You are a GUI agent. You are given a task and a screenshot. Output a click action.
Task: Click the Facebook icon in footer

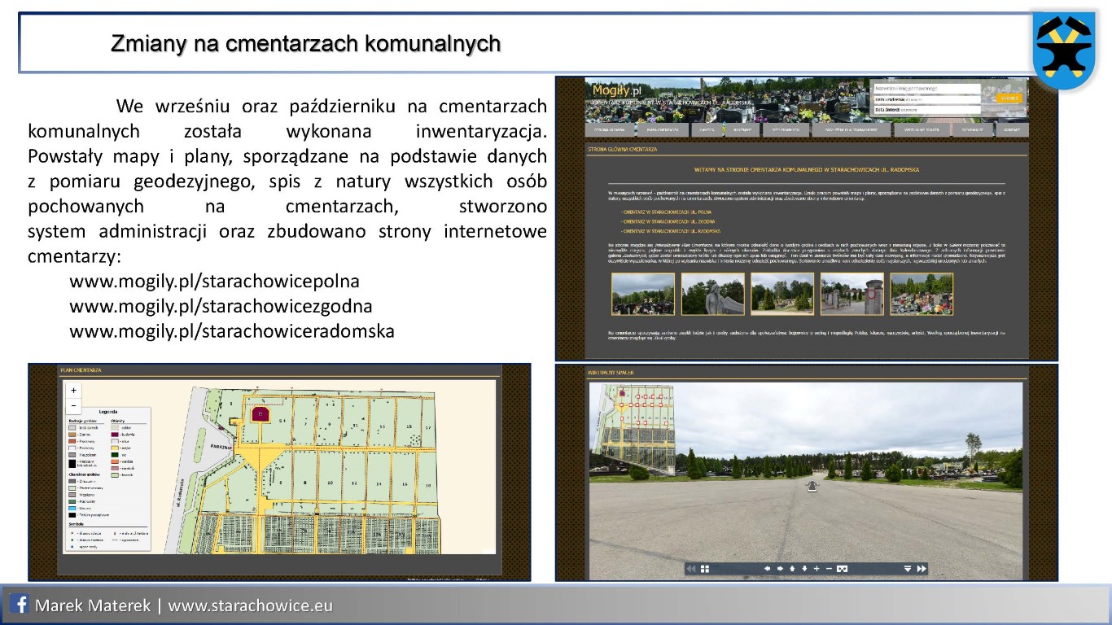click(20, 605)
